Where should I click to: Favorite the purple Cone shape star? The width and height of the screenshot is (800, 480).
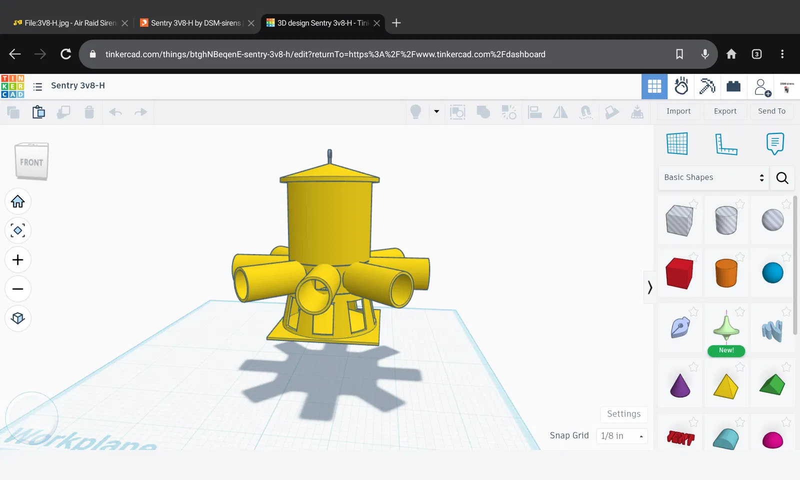click(x=693, y=366)
